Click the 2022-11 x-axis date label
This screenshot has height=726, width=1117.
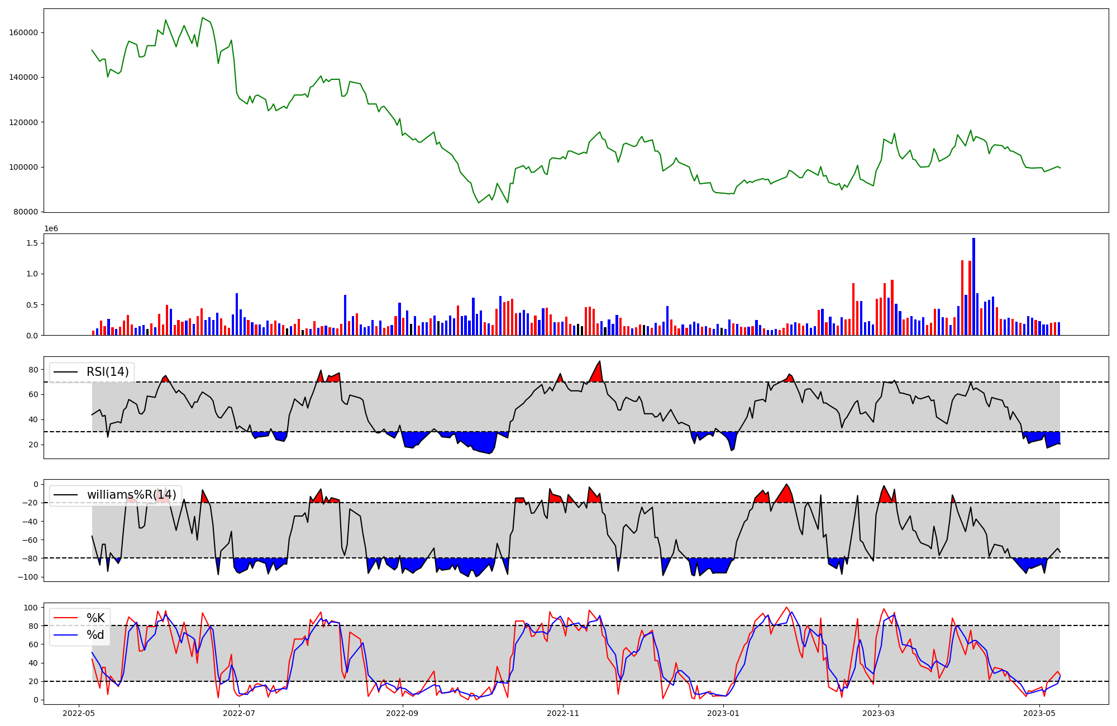click(x=563, y=713)
